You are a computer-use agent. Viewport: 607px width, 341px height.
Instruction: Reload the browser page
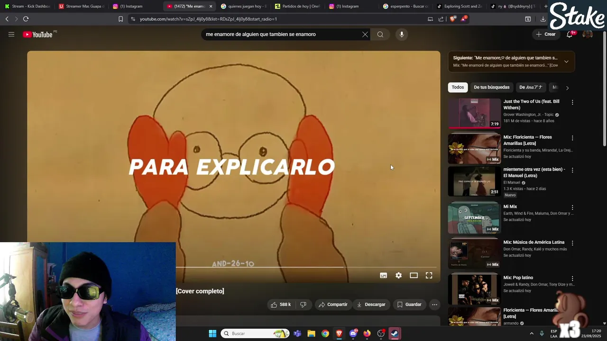tap(26, 19)
